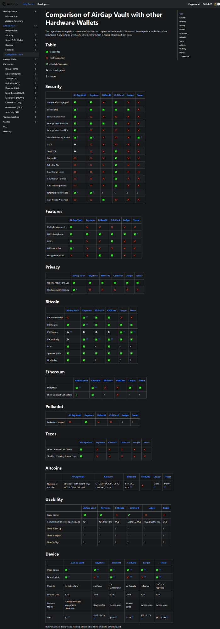The height and width of the screenshot is (629, 220).
Task: Open Cosmos (ATOM) in the sidebar
Action: coord(13,103)
